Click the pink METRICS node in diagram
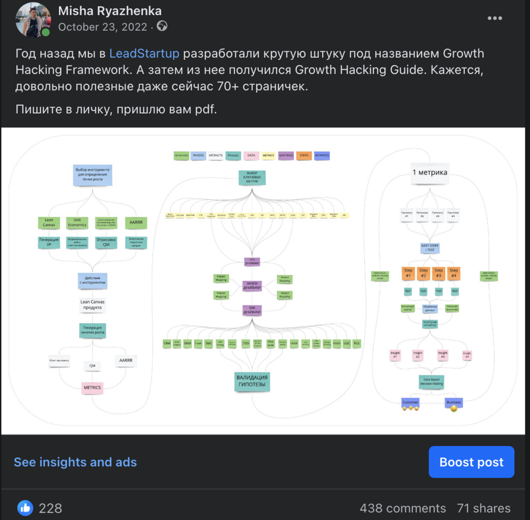The height and width of the screenshot is (520, 530). point(92,388)
